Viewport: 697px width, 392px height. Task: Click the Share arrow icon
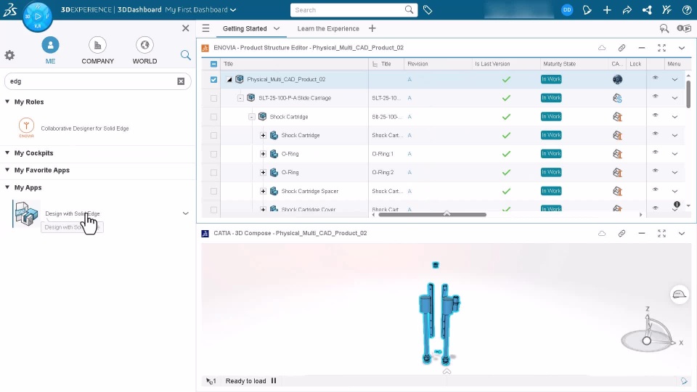tap(627, 9)
